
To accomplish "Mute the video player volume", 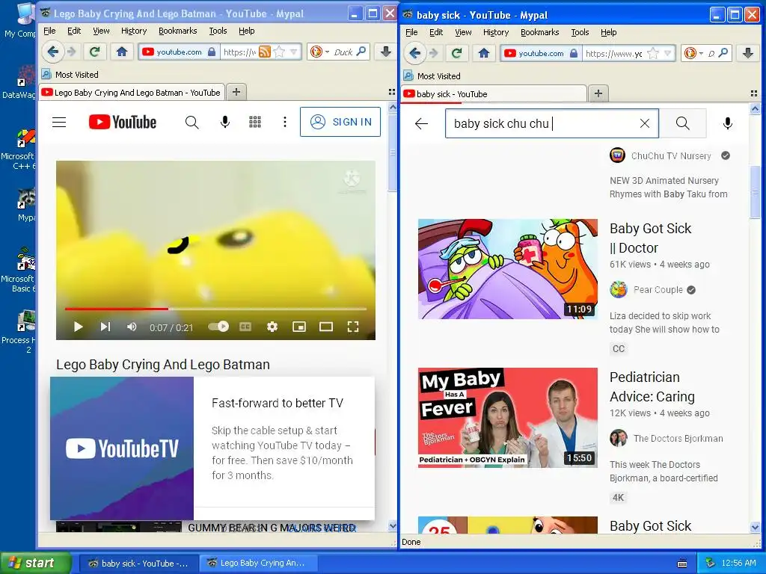I will 132,327.
